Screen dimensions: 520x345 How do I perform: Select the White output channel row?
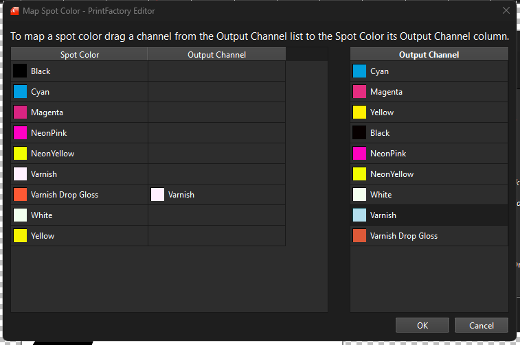[x=429, y=195]
